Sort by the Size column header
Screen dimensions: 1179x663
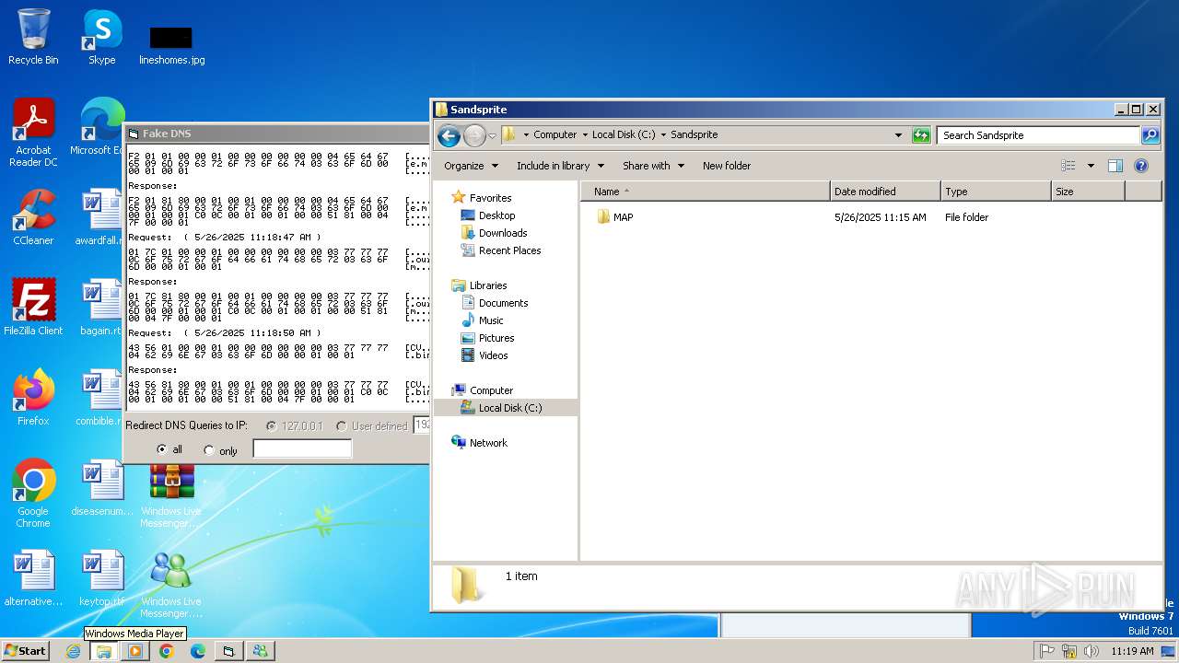(1088, 192)
